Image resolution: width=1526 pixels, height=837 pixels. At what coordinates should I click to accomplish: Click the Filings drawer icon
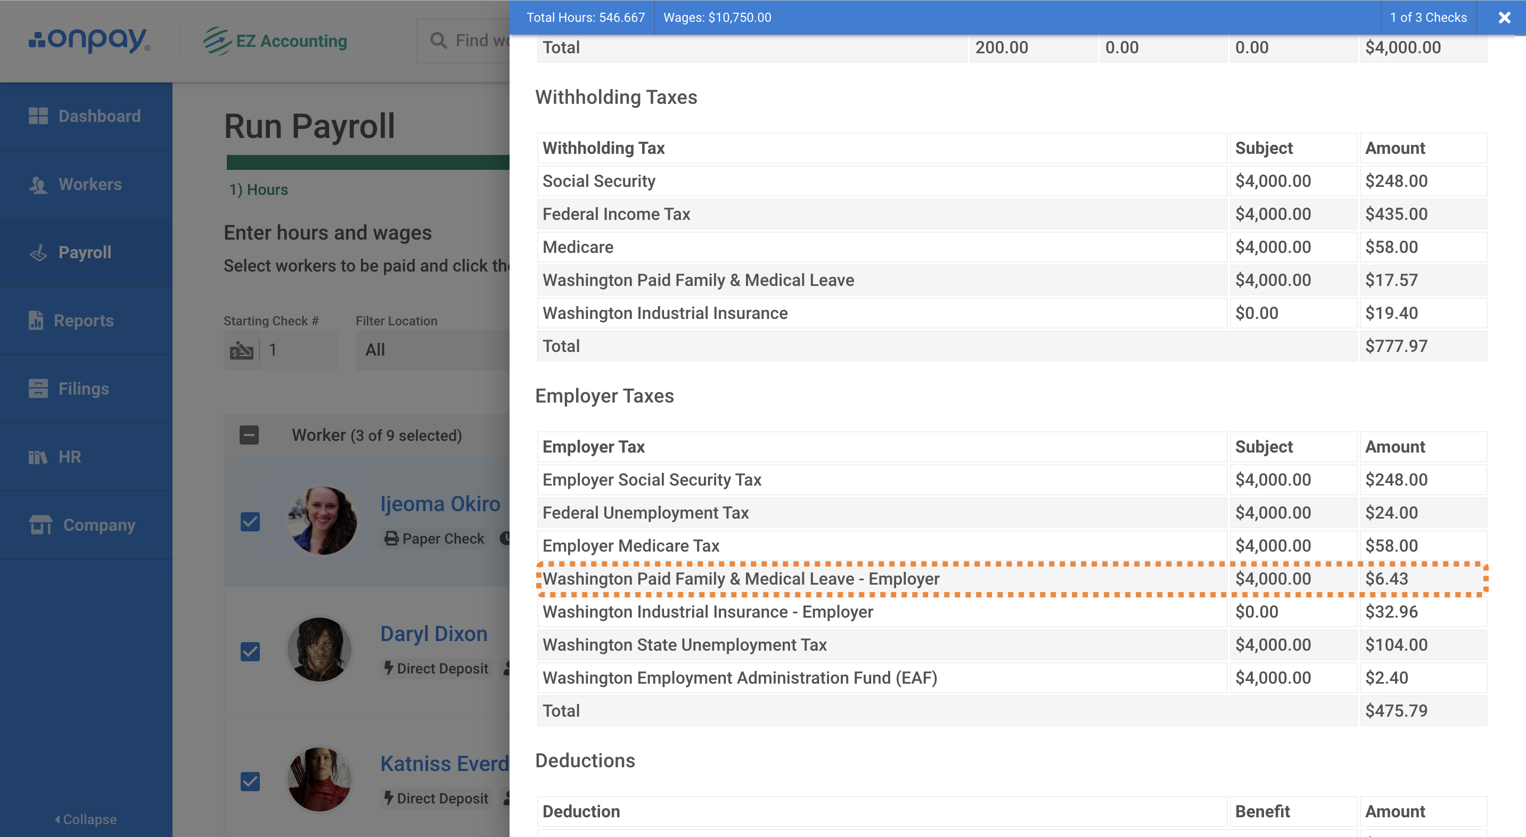point(38,389)
